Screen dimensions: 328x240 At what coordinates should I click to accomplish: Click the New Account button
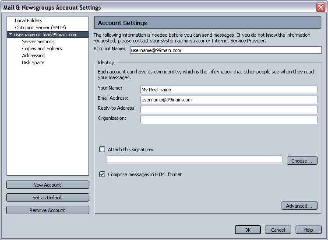[x=48, y=185]
